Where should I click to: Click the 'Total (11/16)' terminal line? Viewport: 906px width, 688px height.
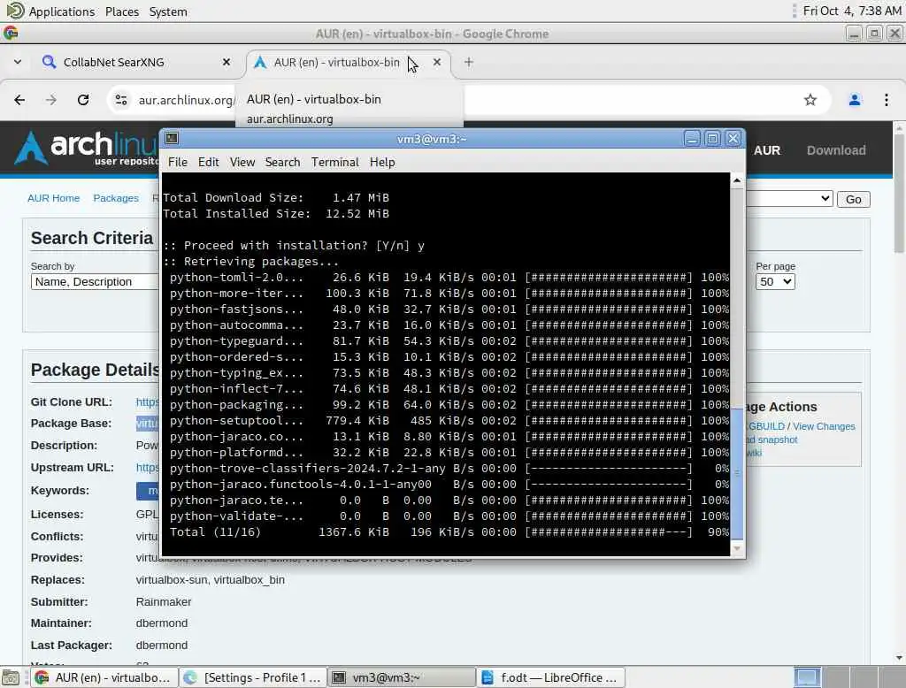coord(446,532)
